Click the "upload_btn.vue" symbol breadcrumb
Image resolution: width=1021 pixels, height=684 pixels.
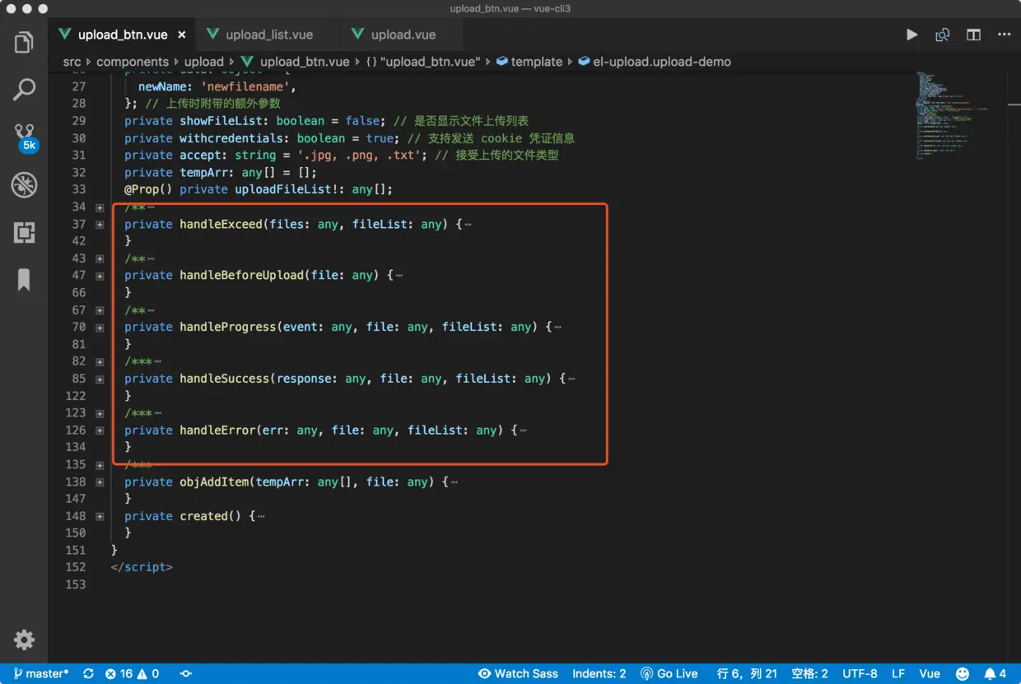pyautogui.click(x=423, y=62)
